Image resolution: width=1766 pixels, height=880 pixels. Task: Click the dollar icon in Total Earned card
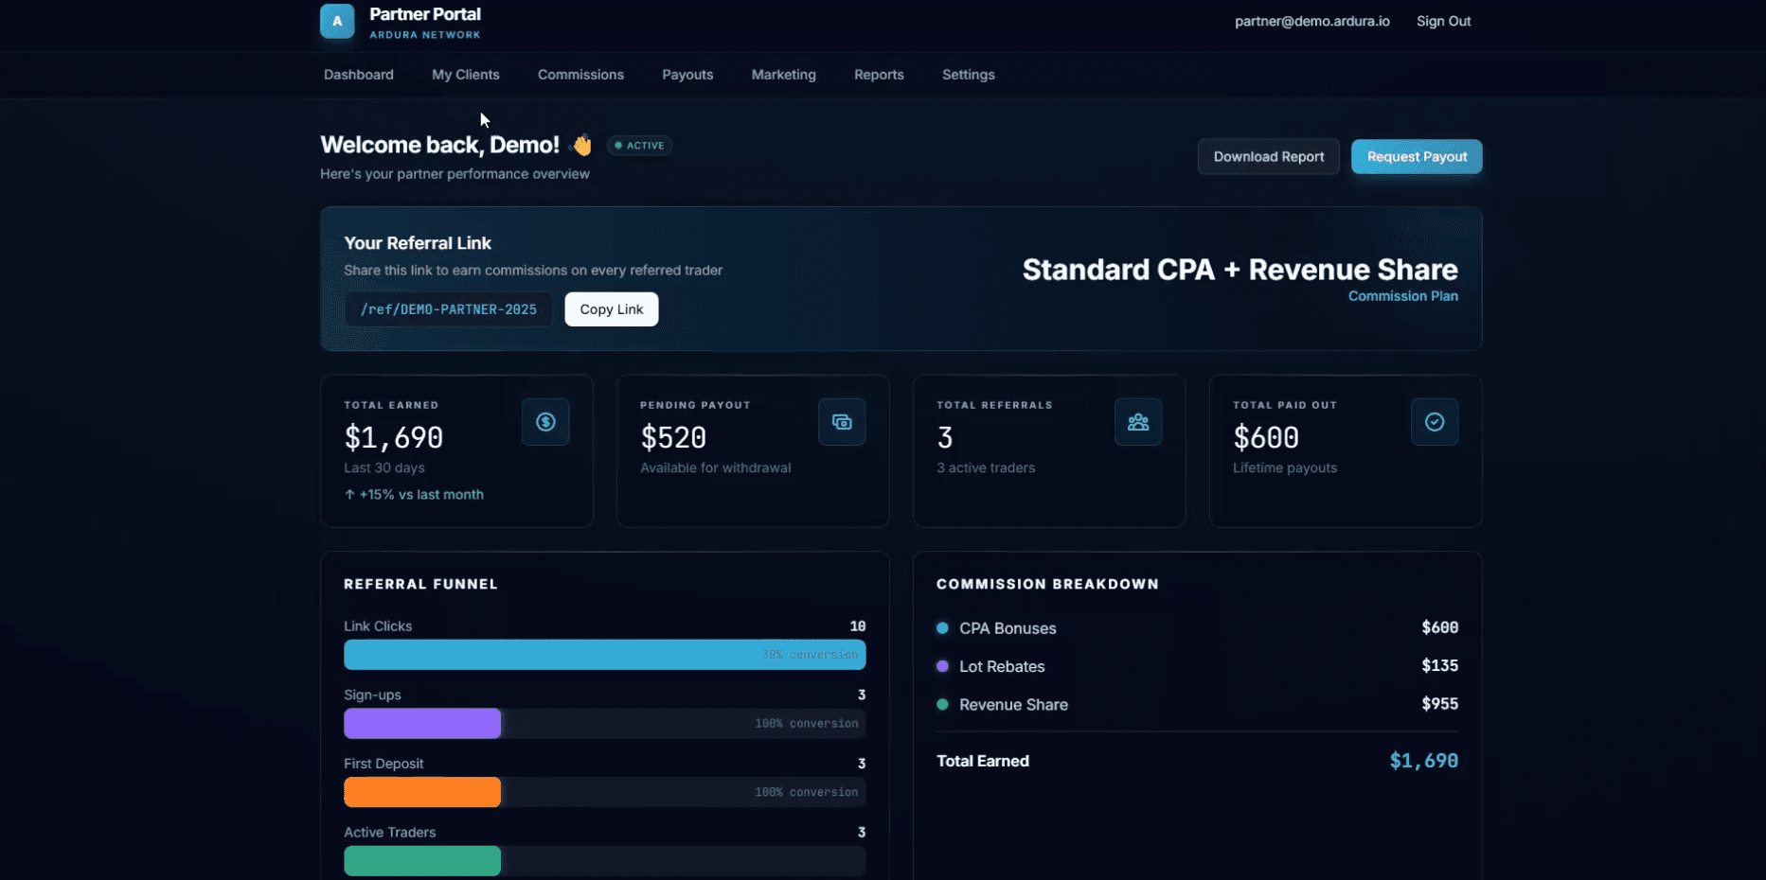[x=545, y=422]
